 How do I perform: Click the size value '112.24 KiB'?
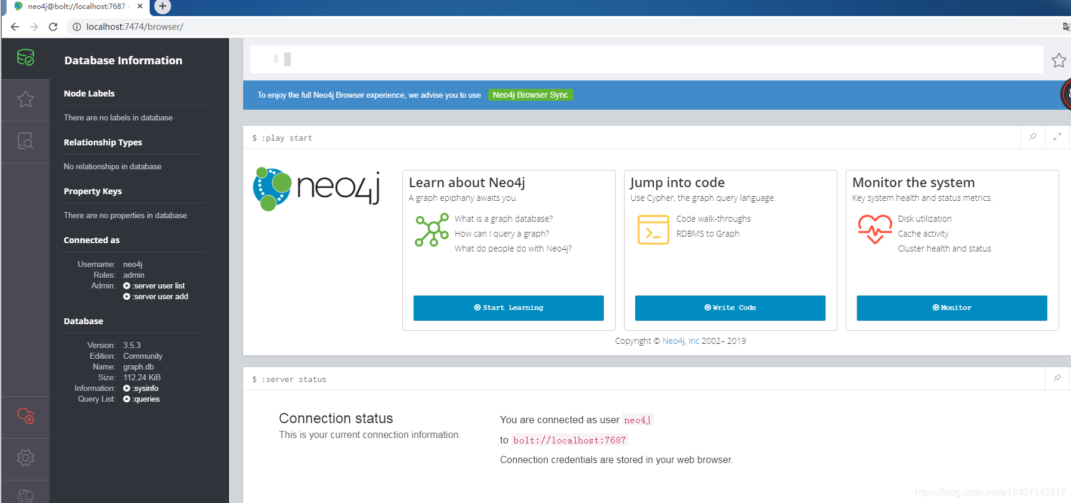[x=142, y=378]
